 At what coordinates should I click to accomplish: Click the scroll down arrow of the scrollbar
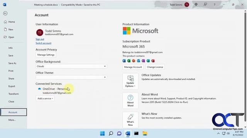pos(245,127)
